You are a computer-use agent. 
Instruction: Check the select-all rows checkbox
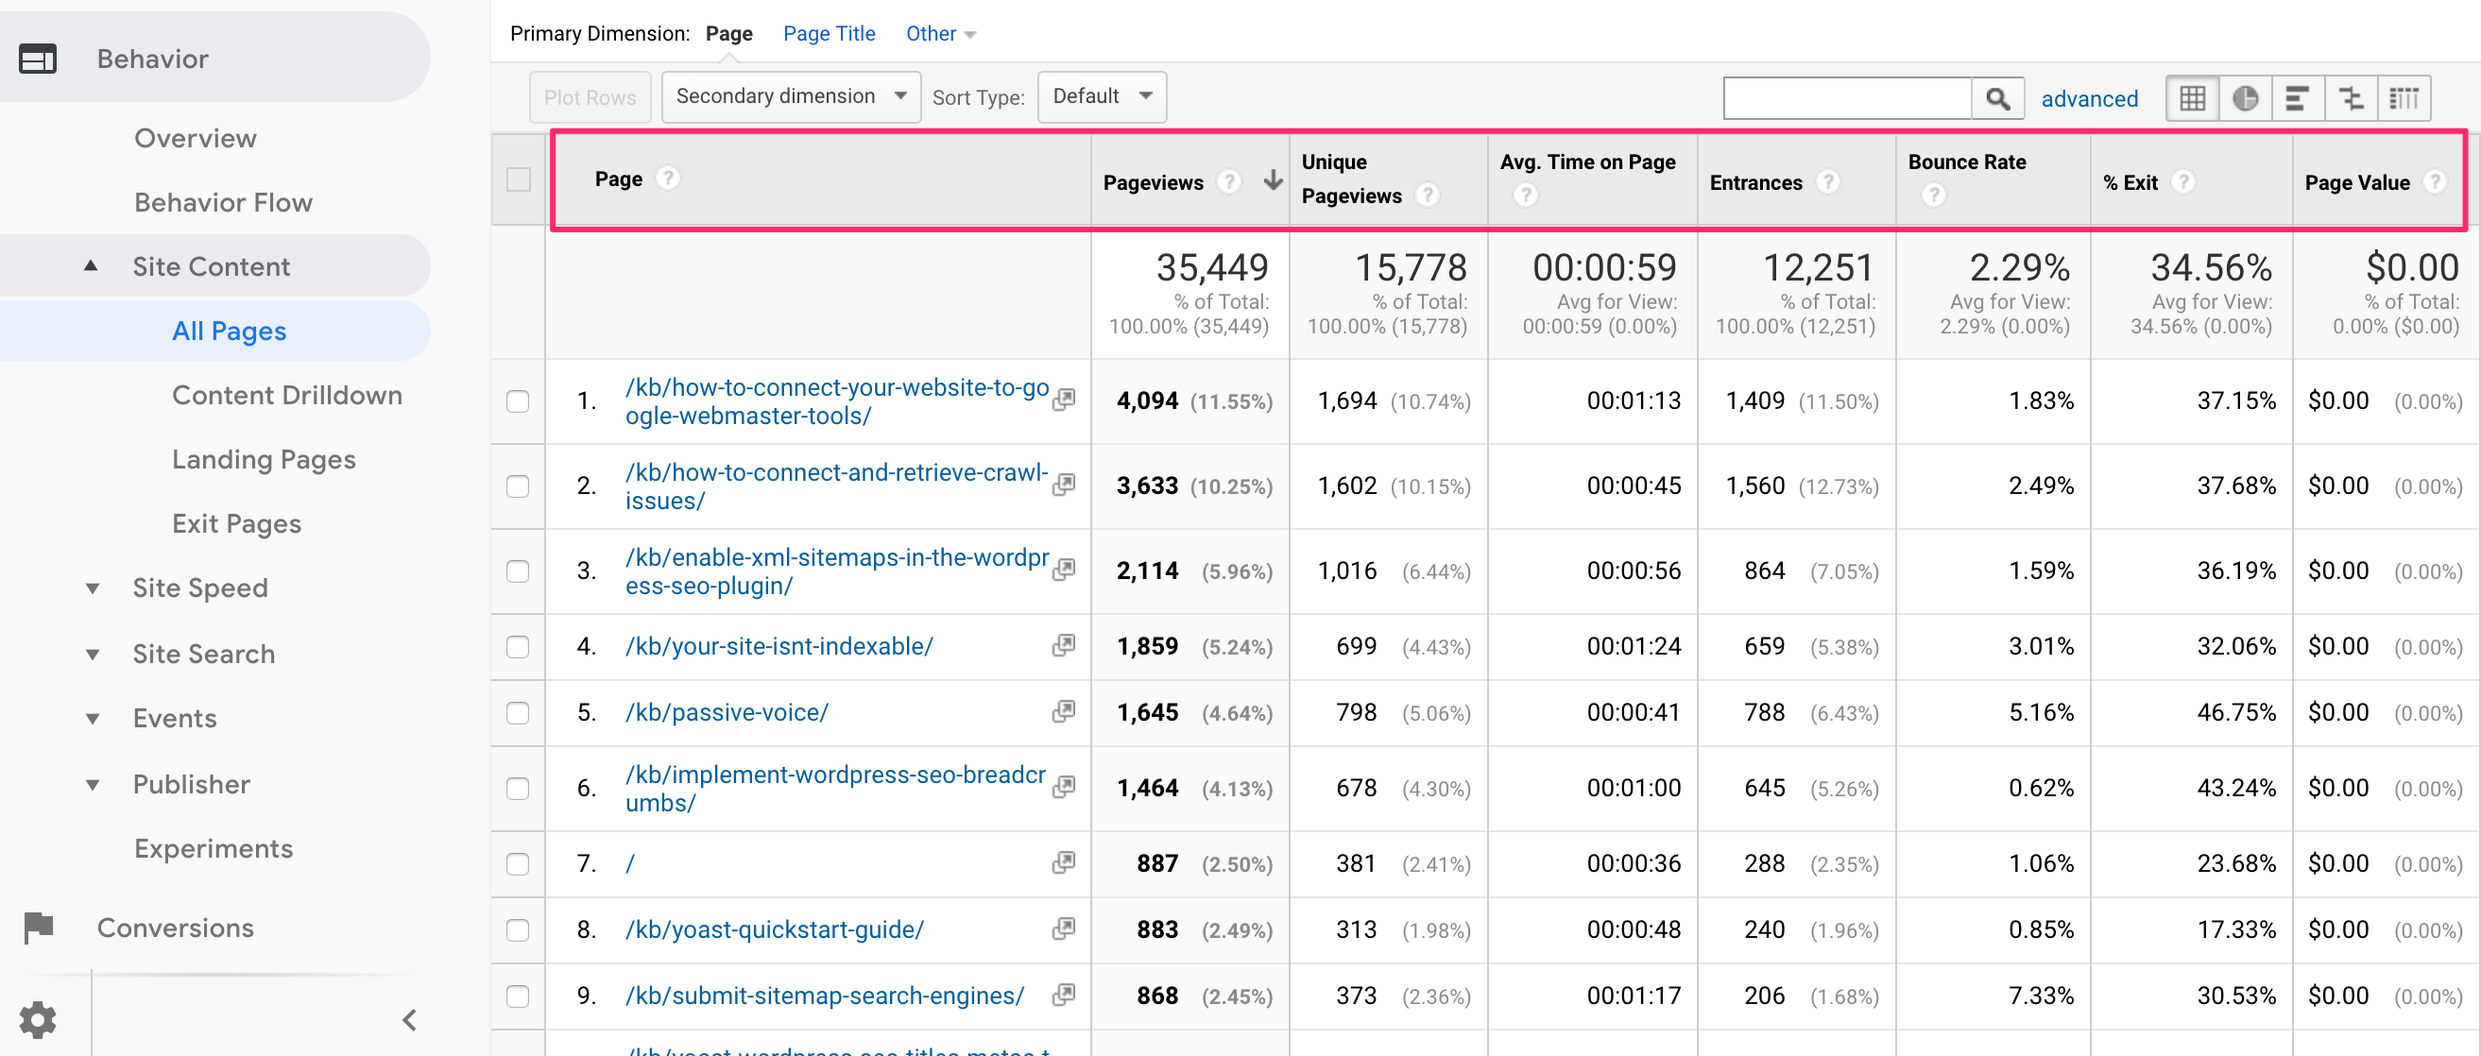518,180
